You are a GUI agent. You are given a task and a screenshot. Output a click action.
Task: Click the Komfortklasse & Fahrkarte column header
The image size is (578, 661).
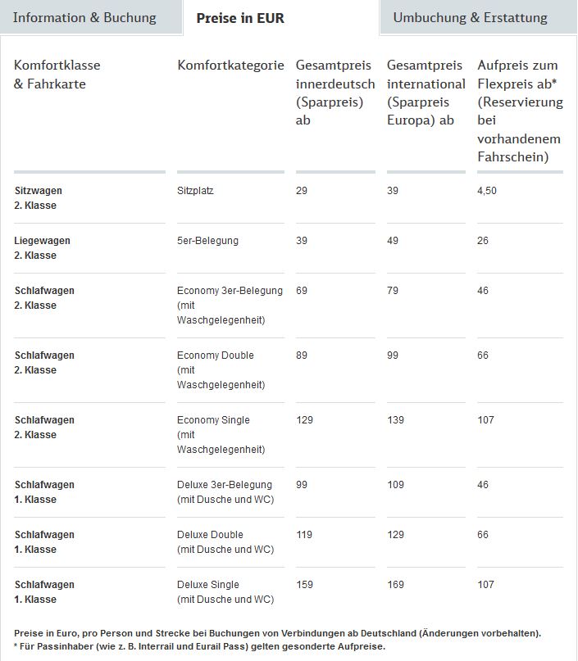coord(57,74)
